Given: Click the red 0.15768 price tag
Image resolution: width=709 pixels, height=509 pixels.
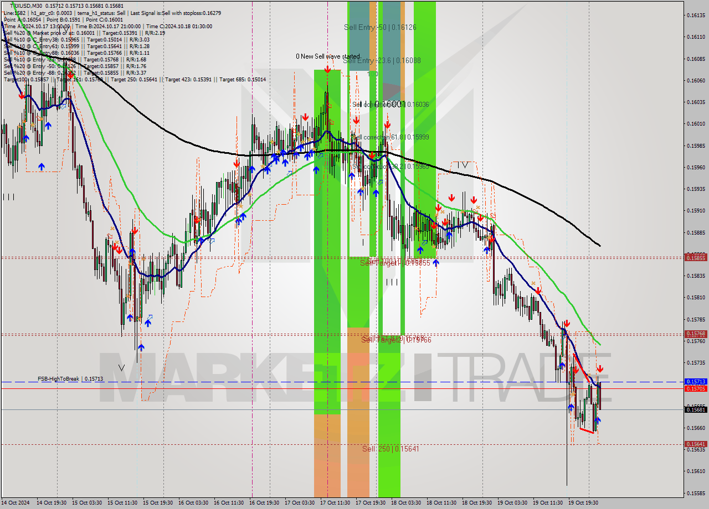Looking at the screenshot, I should tap(696, 334).
